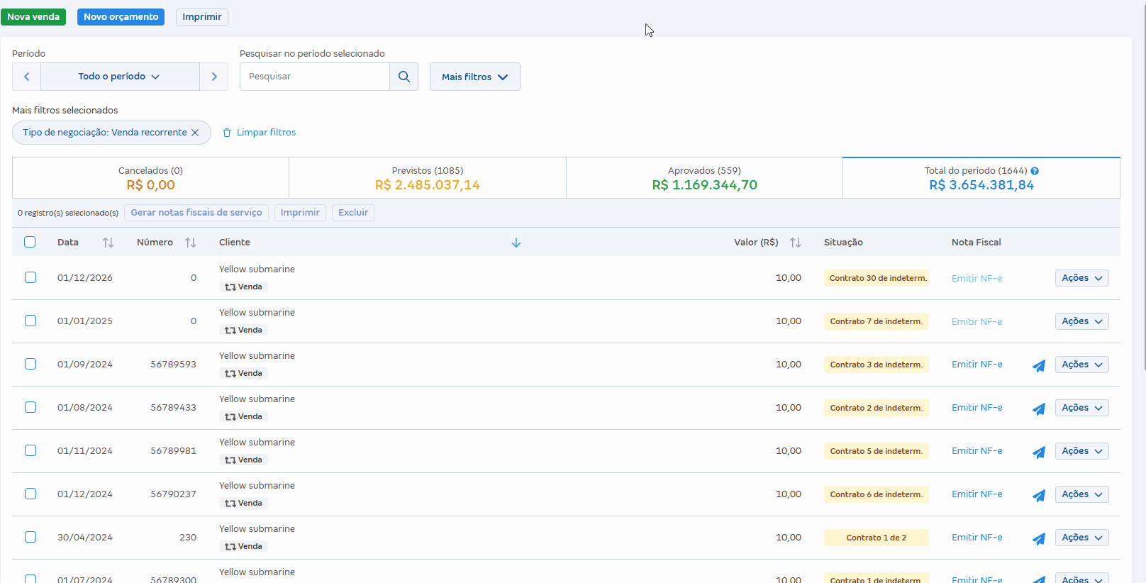1146x583 pixels.
Task: Click number cell 56789593
Action: [173, 365]
